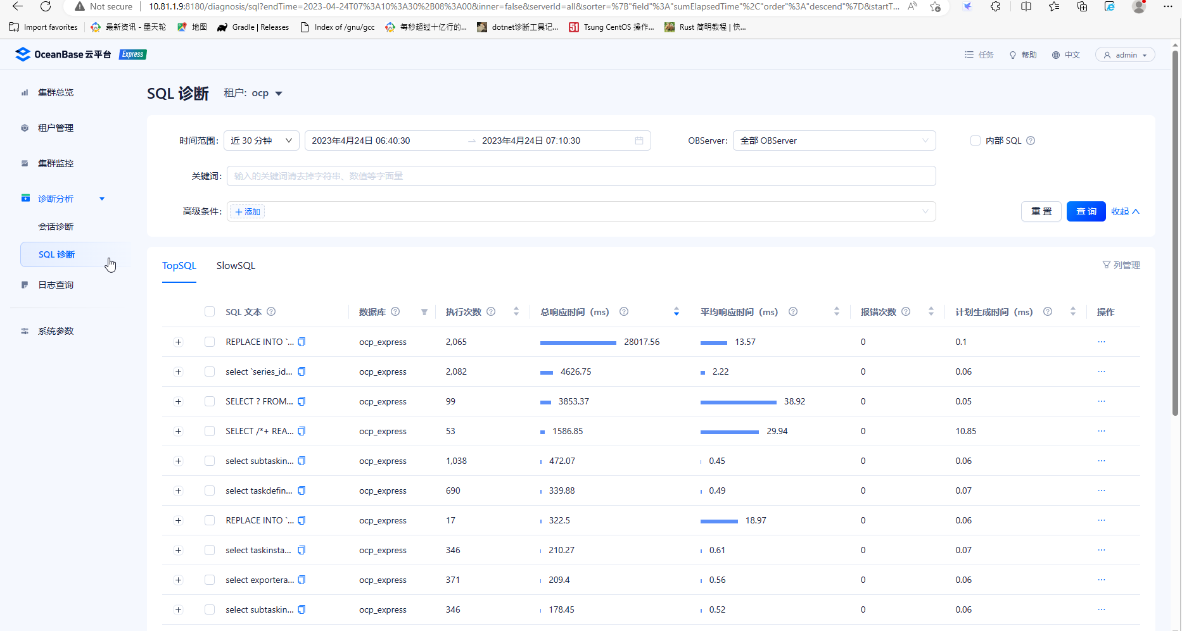This screenshot has width=1182, height=631.
Task: Copy SQL text of first REPLACE INTO row
Action: click(302, 342)
